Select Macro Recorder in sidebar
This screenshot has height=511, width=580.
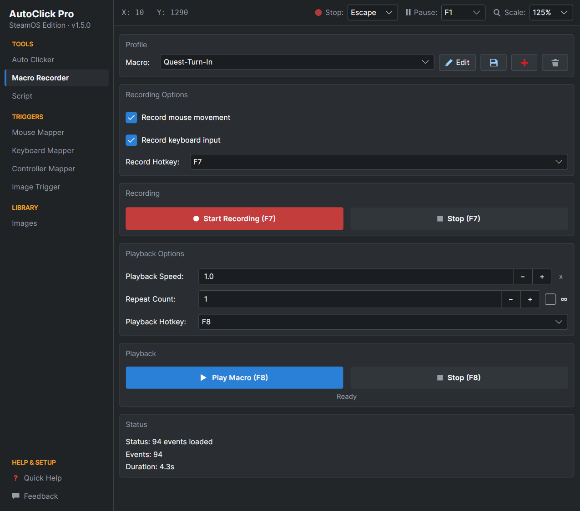click(x=56, y=78)
